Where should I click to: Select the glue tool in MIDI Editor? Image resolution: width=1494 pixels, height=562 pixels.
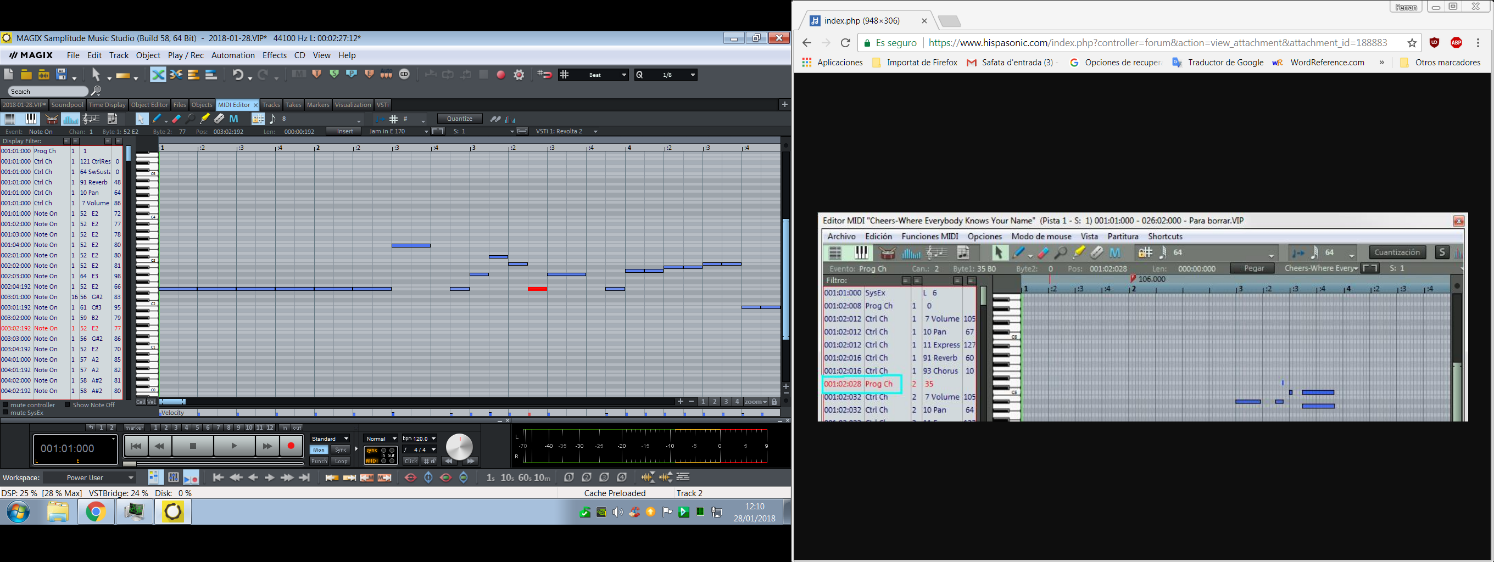[205, 119]
